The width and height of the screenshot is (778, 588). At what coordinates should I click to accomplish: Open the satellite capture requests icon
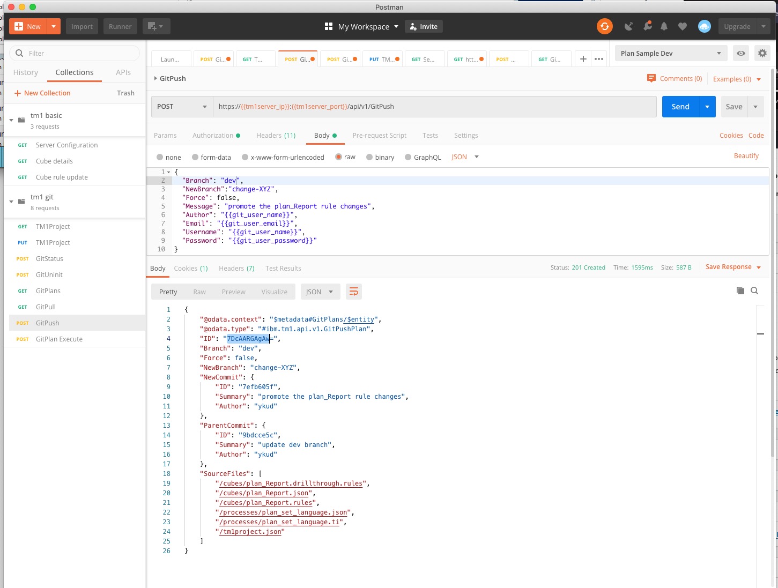pos(629,26)
